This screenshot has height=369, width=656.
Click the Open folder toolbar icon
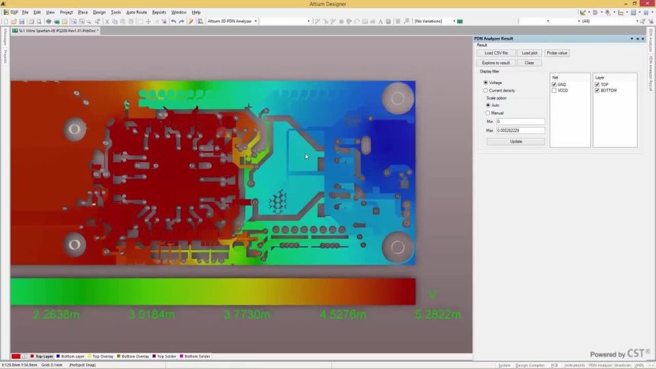click(x=14, y=21)
